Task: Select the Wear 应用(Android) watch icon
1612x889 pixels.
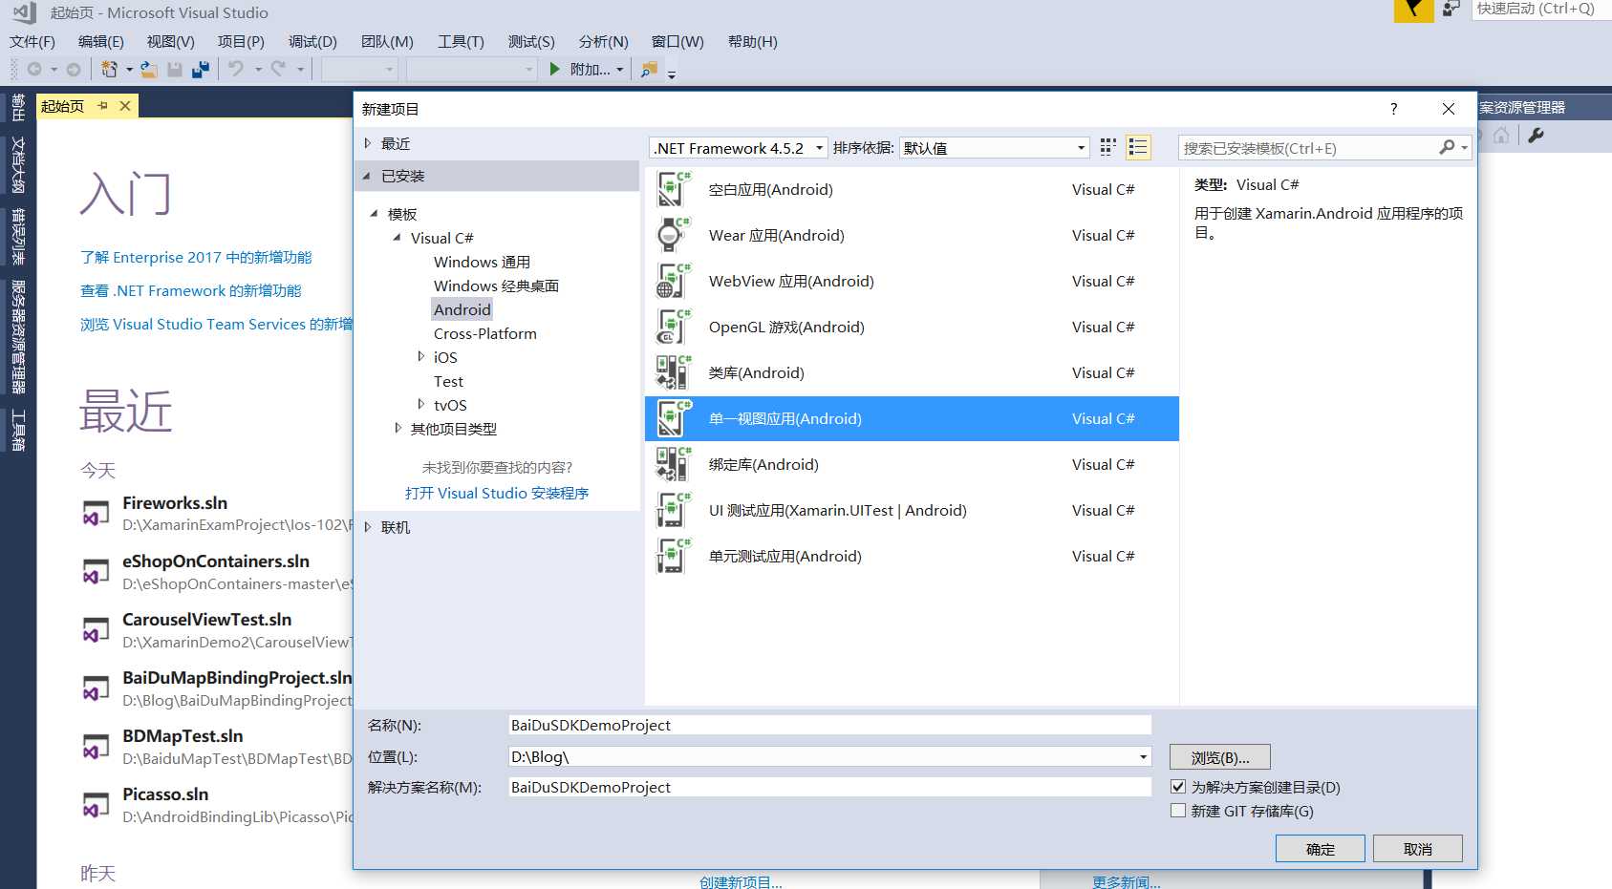Action: 674,235
